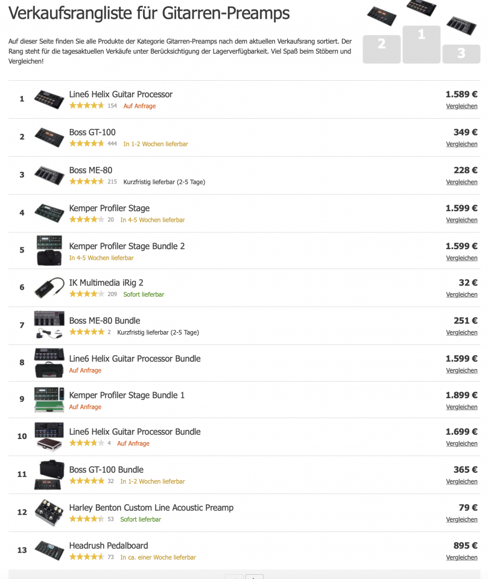Open Boss GT-100 Bundle product title

[x=106, y=470]
